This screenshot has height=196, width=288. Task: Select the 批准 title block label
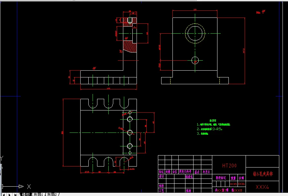coord(188,191)
